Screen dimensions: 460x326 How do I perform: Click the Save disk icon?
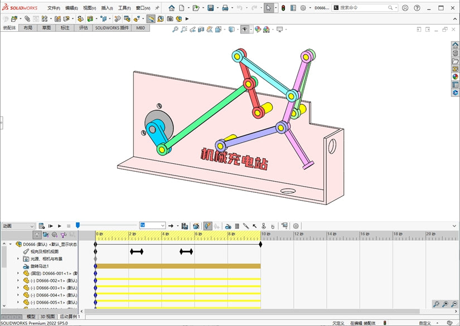tap(210, 8)
